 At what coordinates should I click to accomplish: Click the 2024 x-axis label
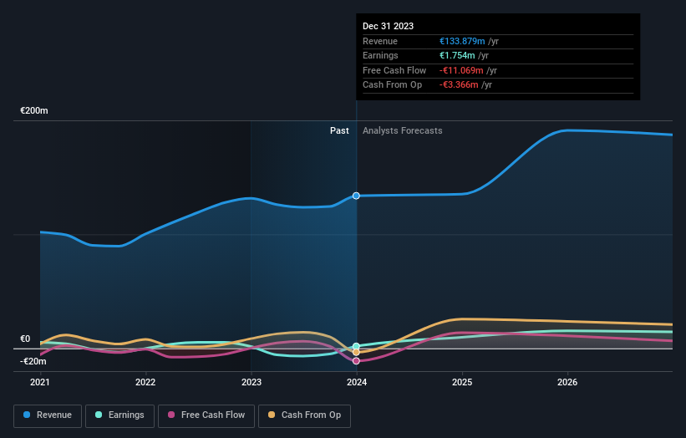(357, 382)
